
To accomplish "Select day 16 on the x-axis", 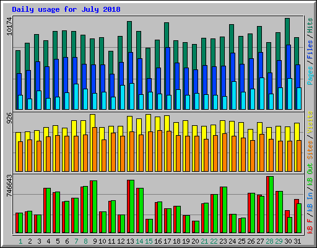I will 158,241.
